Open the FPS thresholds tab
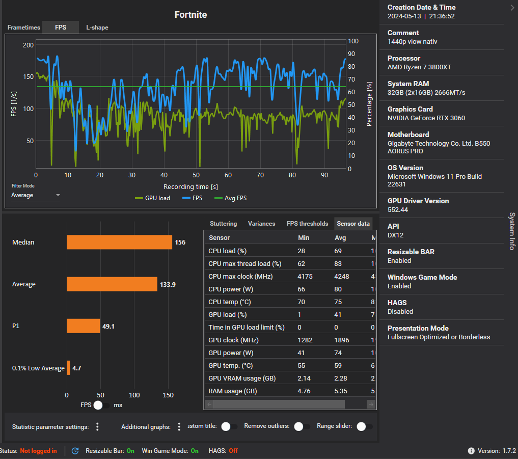The height and width of the screenshot is (459, 518). point(307,224)
